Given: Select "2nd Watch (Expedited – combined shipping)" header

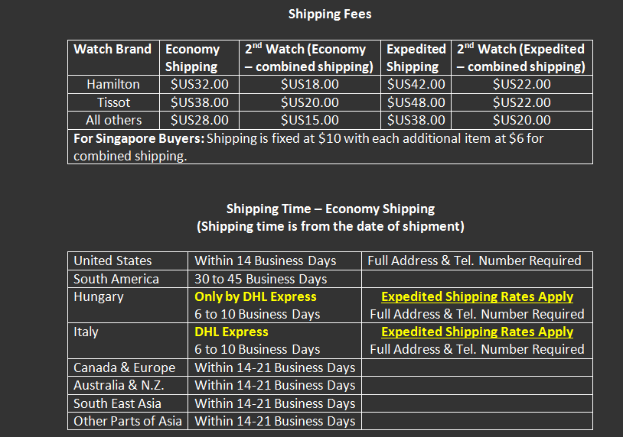Looking at the screenshot, I should (521, 58).
